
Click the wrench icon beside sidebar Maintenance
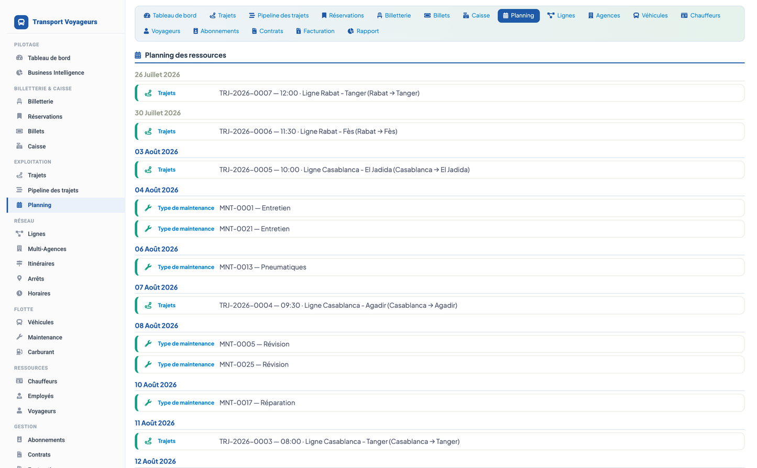pos(19,337)
